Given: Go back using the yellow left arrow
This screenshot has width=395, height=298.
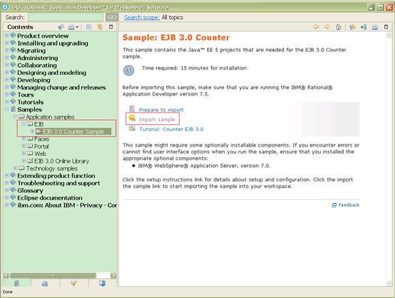Looking at the screenshot, I should (315, 27).
